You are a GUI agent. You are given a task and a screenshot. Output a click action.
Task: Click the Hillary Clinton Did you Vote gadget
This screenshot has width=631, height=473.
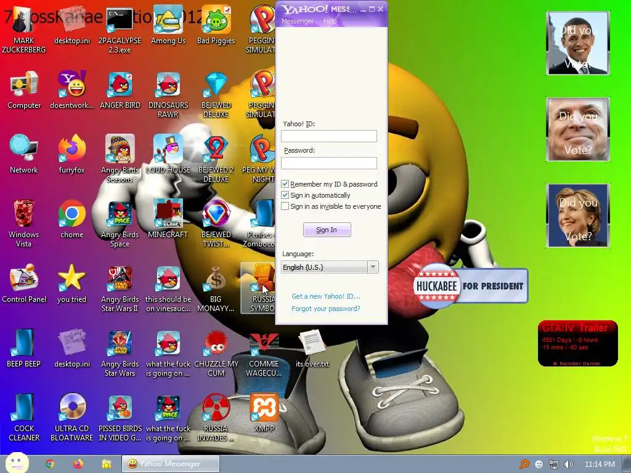pos(578,216)
